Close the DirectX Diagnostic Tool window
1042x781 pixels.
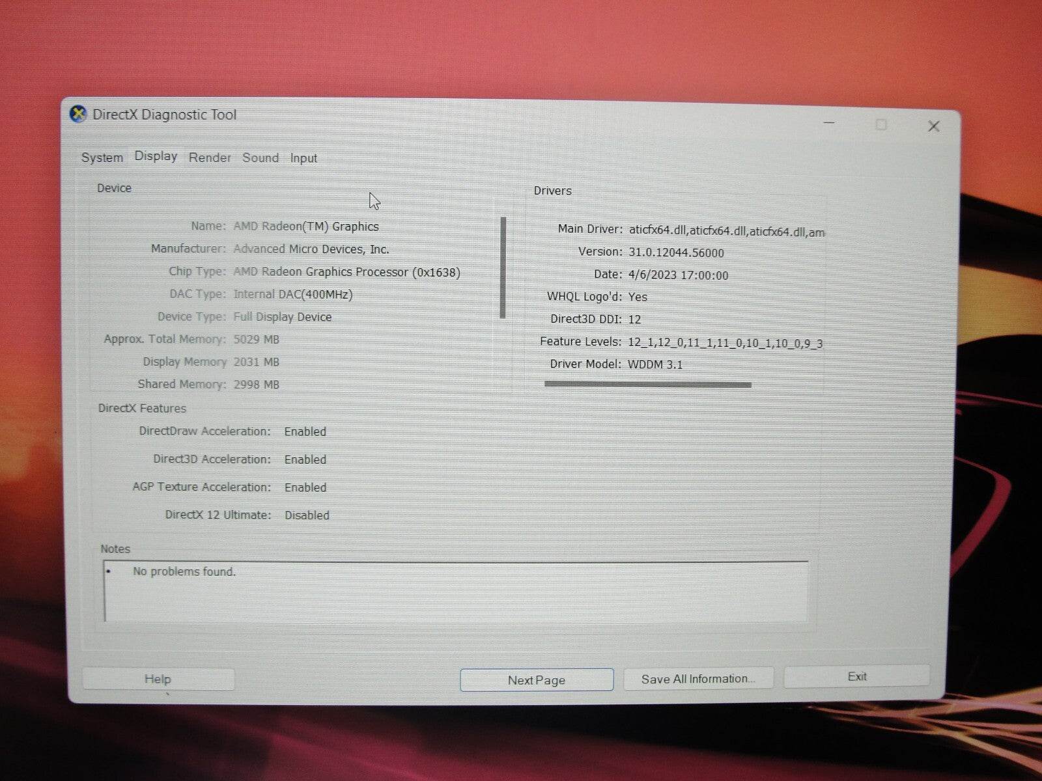click(x=933, y=126)
